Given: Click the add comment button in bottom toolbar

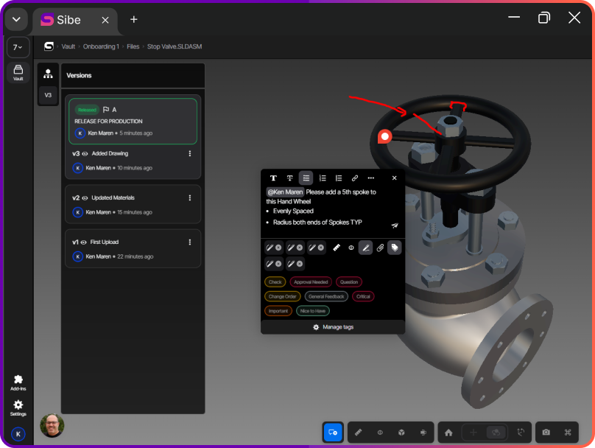Looking at the screenshot, I should tap(333, 432).
